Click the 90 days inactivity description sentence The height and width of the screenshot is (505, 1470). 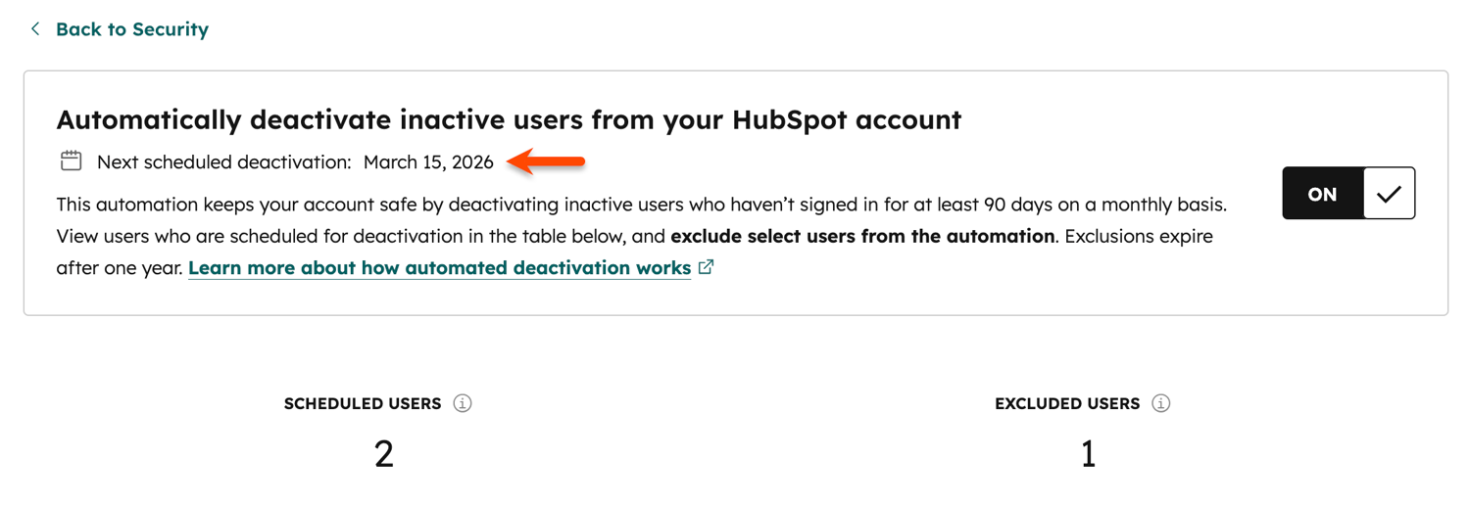point(641,206)
